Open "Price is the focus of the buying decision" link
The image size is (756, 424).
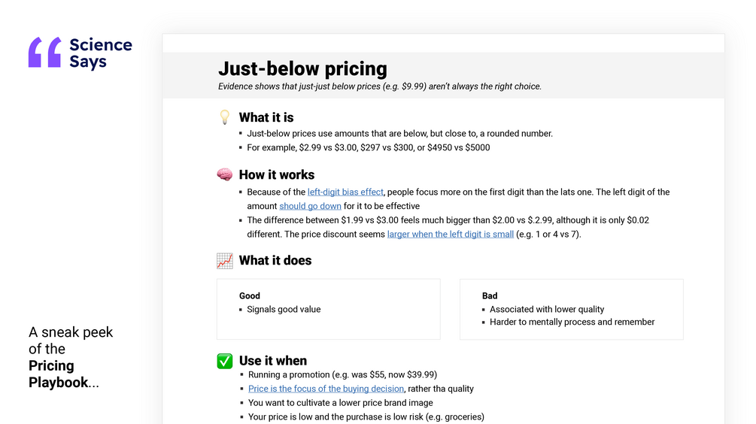tap(326, 389)
